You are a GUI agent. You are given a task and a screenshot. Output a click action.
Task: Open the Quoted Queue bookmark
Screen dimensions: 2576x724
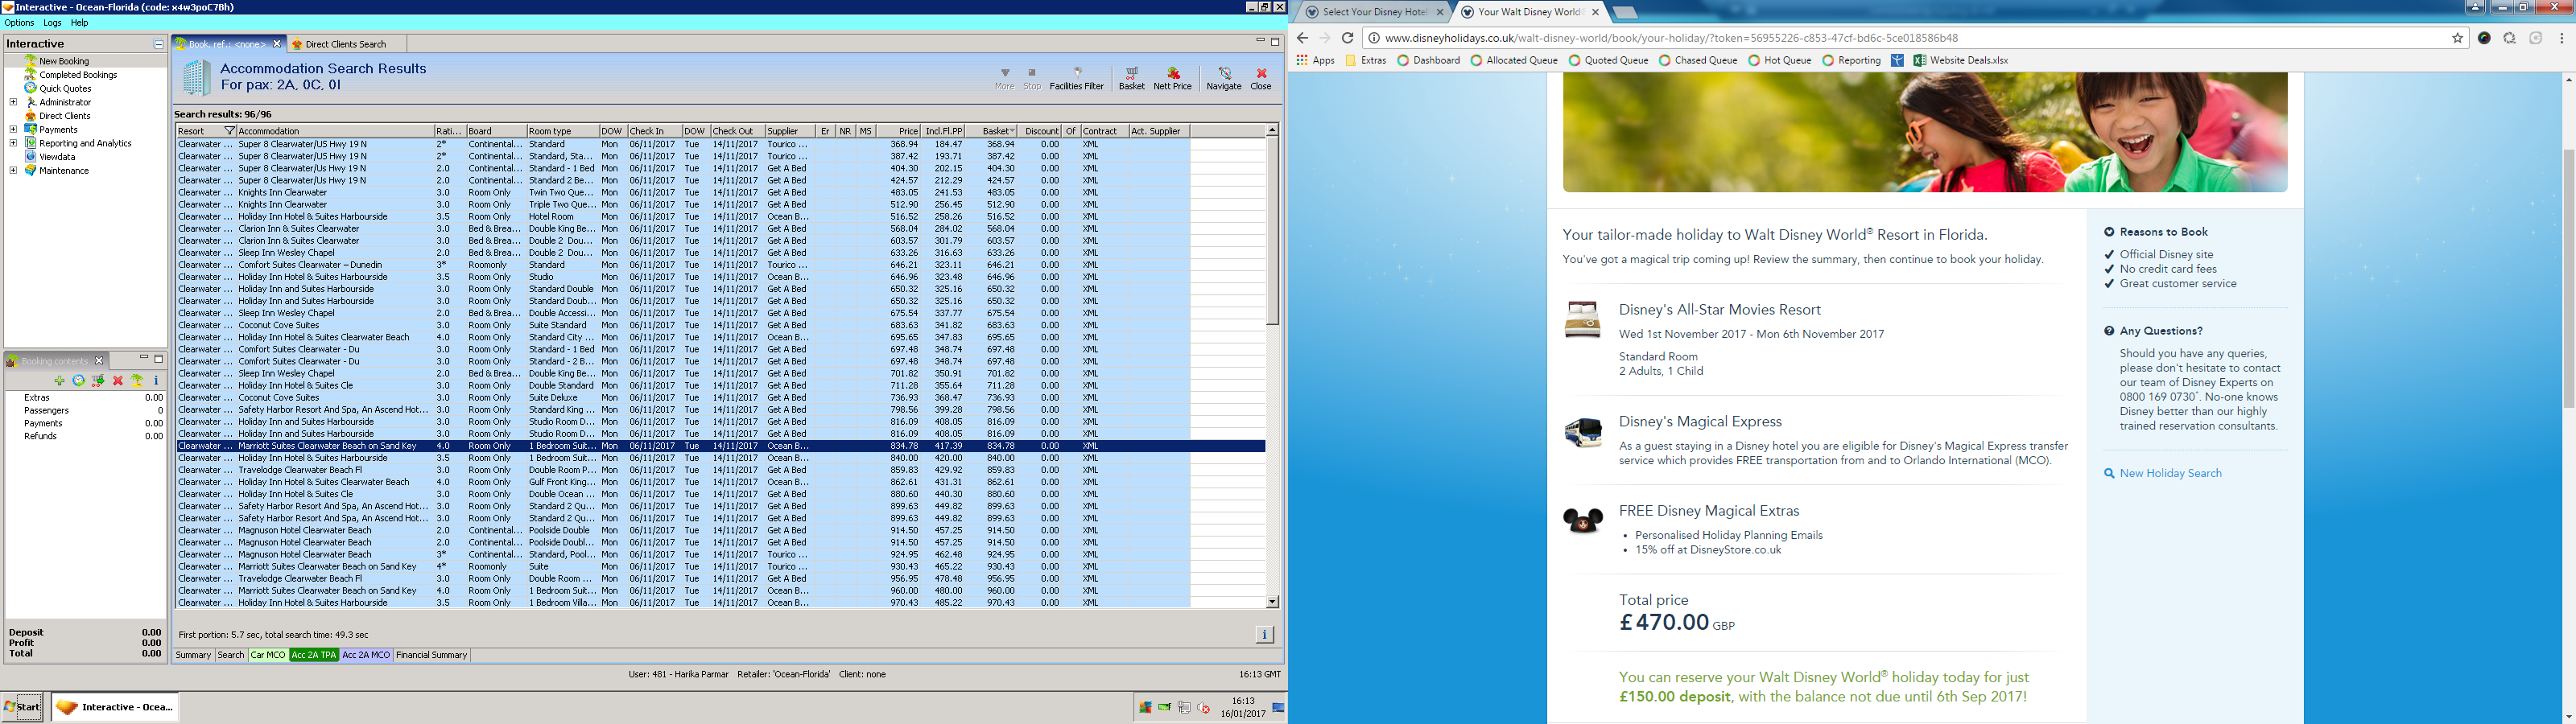1609,60
